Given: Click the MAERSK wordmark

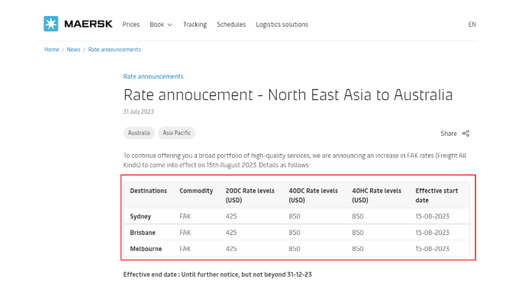Looking at the screenshot, I should pyautogui.click(x=89, y=24).
